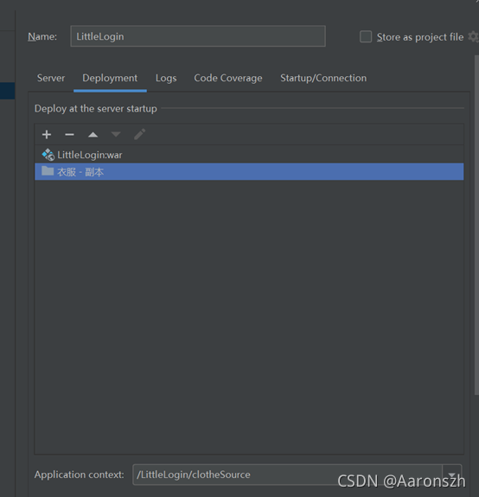Open the Logs tab
The height and width of the screenshot is (497, 479).
[166, 78]
